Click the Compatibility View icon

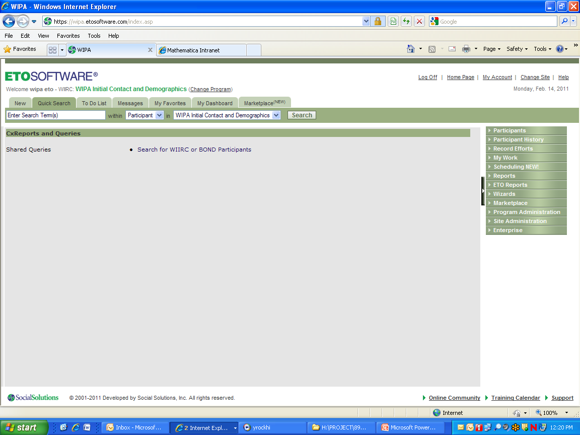tap(393, 22)
